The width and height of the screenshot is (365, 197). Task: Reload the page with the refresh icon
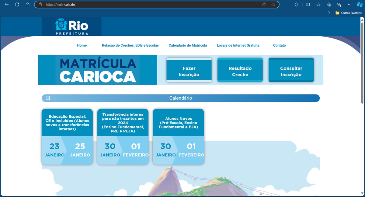(x=17, y=5)
